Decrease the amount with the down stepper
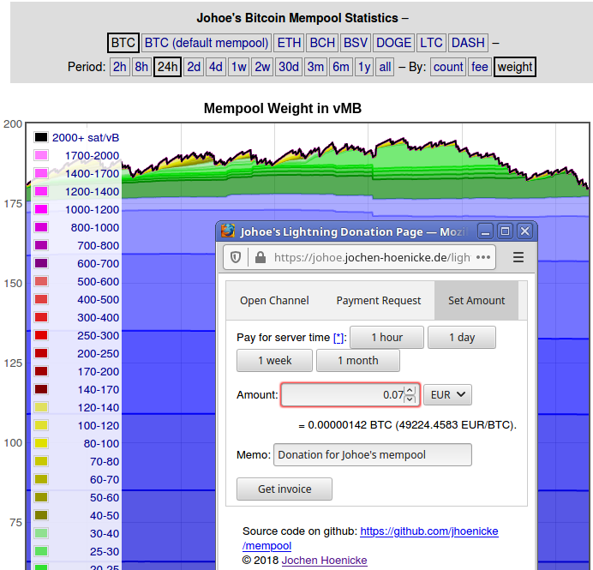The height and width of the screenshot is (570, 593). [x=410, y=399]
